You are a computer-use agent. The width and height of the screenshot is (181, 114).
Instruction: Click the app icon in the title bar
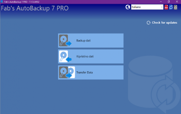click(2, 2)
